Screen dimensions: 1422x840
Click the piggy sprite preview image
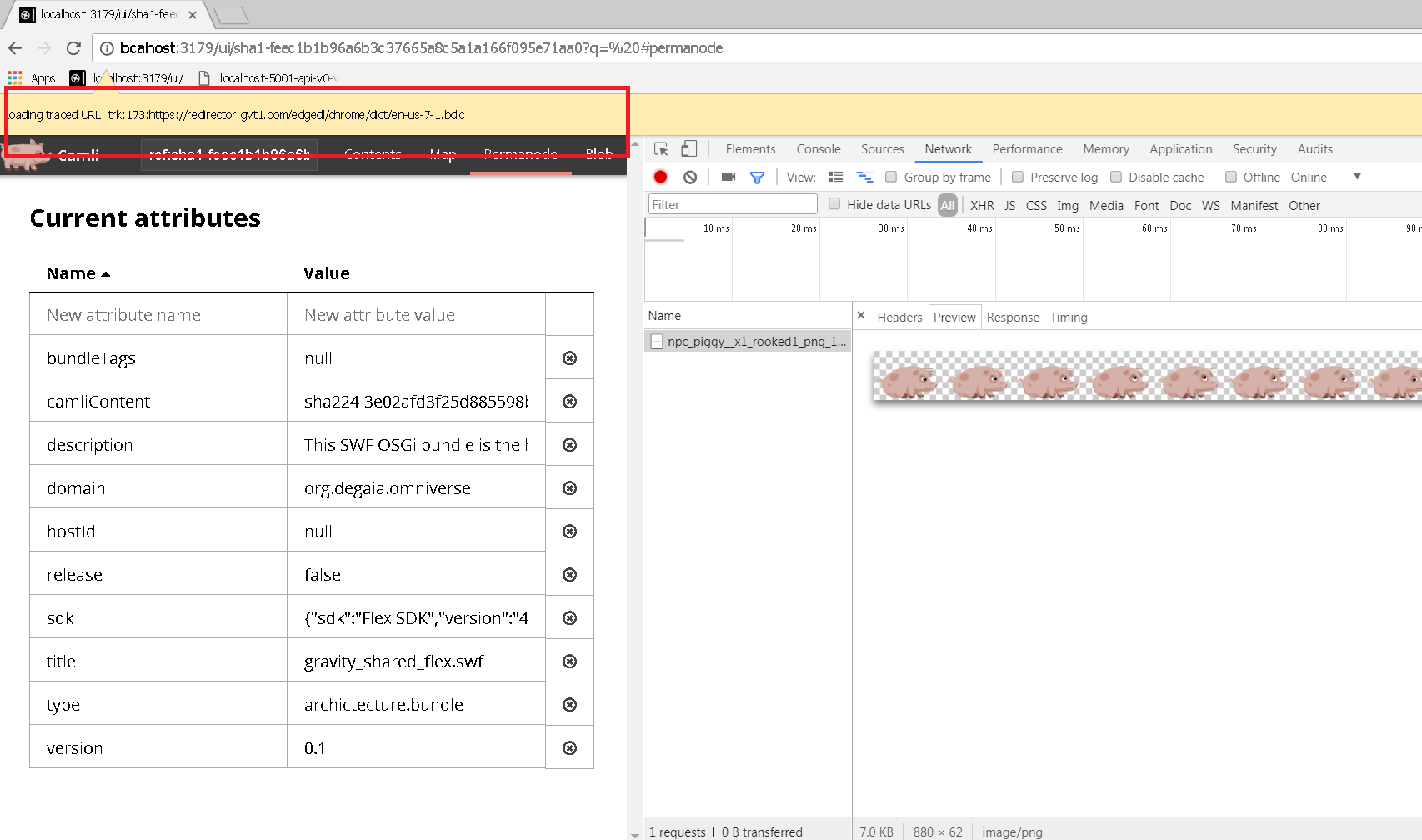click(1147, 376)
